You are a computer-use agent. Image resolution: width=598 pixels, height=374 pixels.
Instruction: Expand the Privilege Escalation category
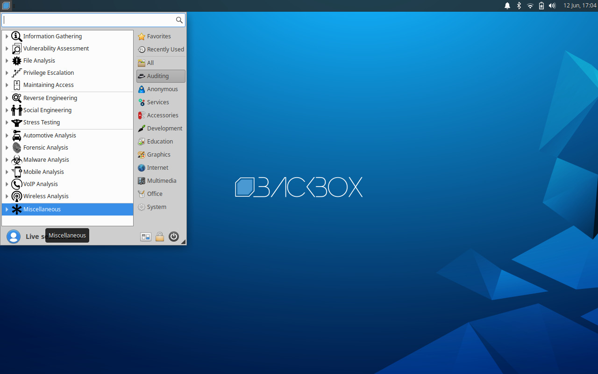(x=7, y=72)
